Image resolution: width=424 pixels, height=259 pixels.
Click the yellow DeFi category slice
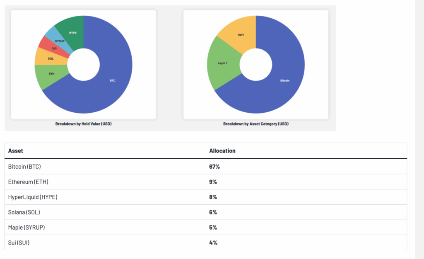tap(240, 34)
